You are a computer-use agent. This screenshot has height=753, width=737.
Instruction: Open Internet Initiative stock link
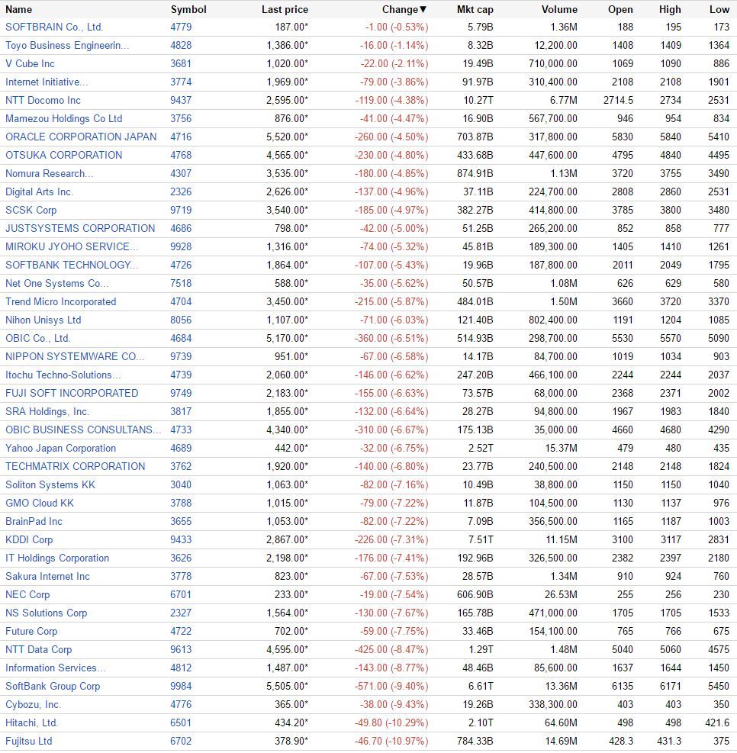[x=47, y=82]
